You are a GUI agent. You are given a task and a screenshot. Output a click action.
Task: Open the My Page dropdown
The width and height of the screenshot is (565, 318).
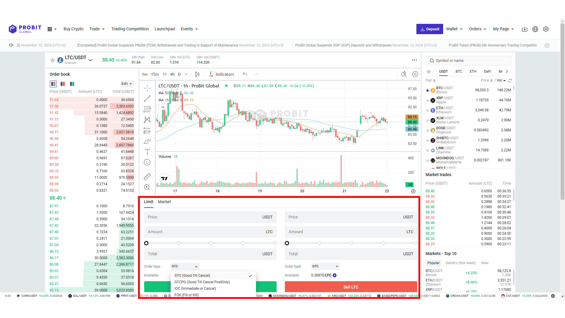(x=503, y=29)
